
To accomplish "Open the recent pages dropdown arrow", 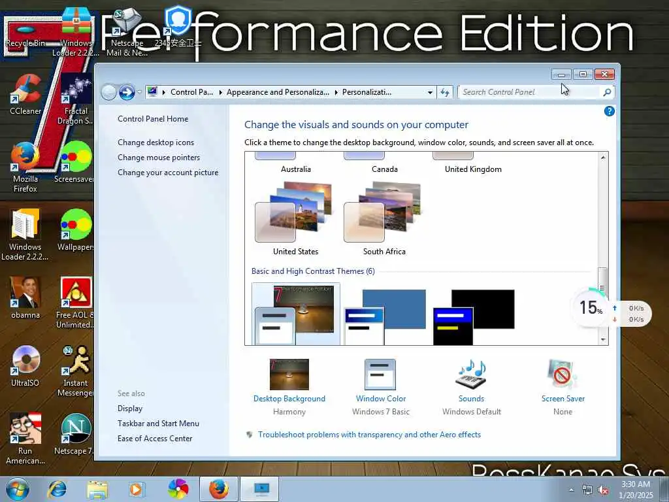I will 139,92.
